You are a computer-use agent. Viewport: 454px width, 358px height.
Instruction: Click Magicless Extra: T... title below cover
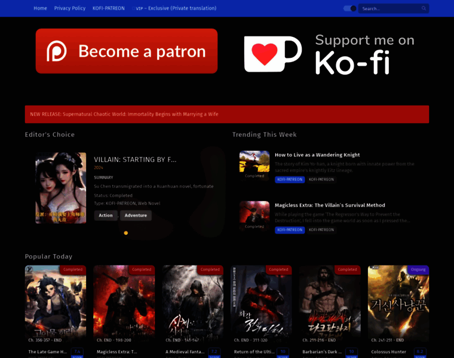[x=116, y=352]
